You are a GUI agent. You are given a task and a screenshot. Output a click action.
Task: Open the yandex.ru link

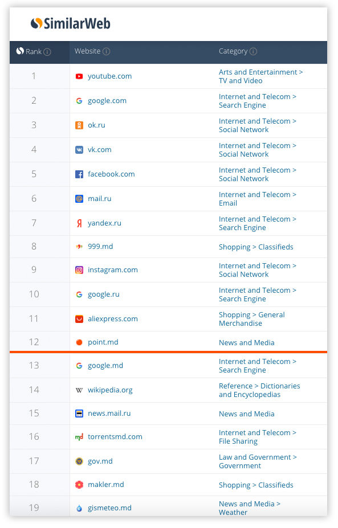click(x=105, y=223)
